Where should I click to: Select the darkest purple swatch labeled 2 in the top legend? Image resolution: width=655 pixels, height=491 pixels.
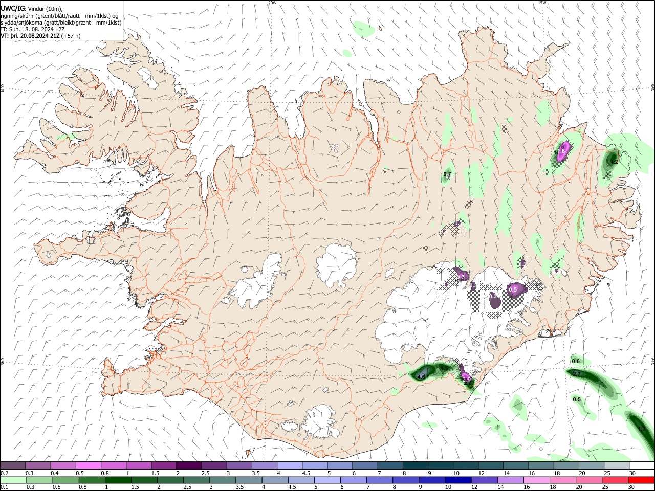click(189, 466)
